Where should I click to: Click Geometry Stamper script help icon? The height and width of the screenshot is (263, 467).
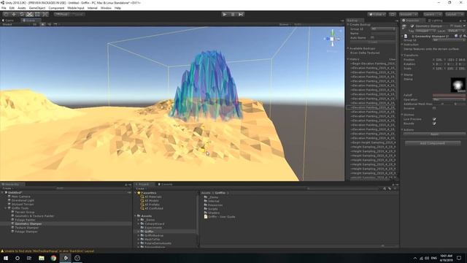[x=456, y=36]
